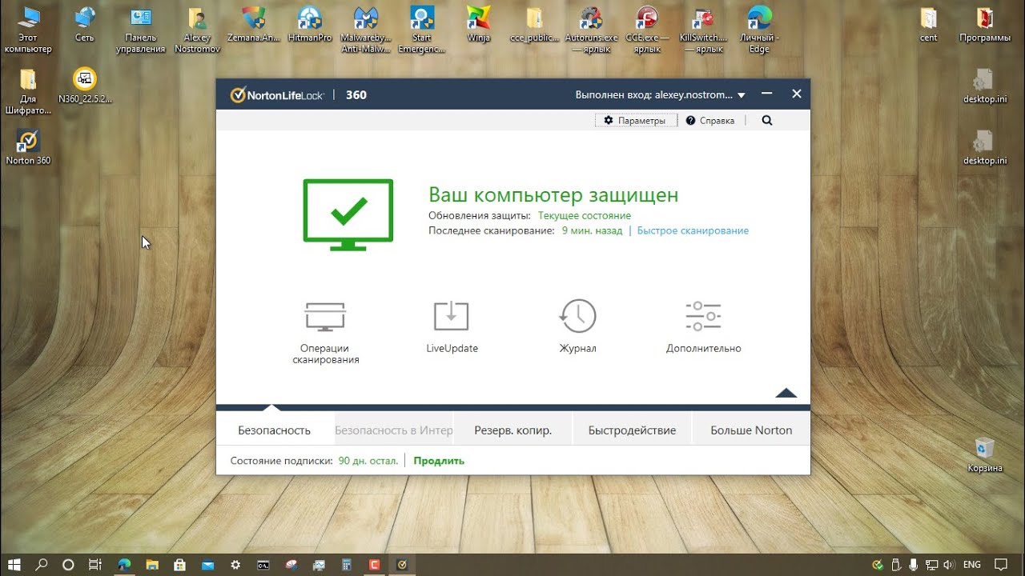Select the Alexey Nostromov folder icon
This screenshot has height=576, width=1025.
point(197,30)
